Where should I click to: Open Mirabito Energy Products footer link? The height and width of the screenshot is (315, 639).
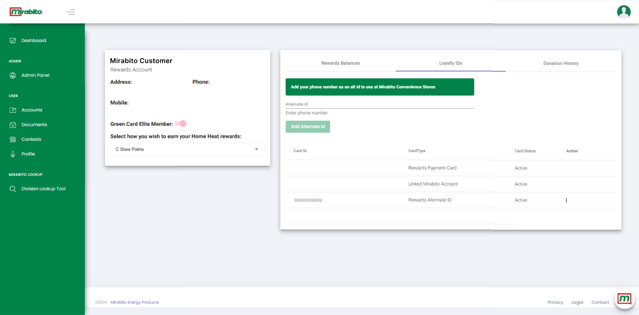point(135,302)
